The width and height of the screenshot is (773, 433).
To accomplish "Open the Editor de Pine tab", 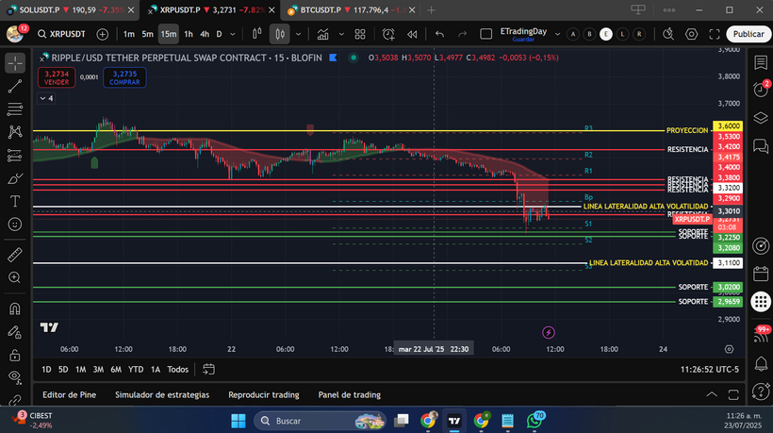I will point(69,394).
